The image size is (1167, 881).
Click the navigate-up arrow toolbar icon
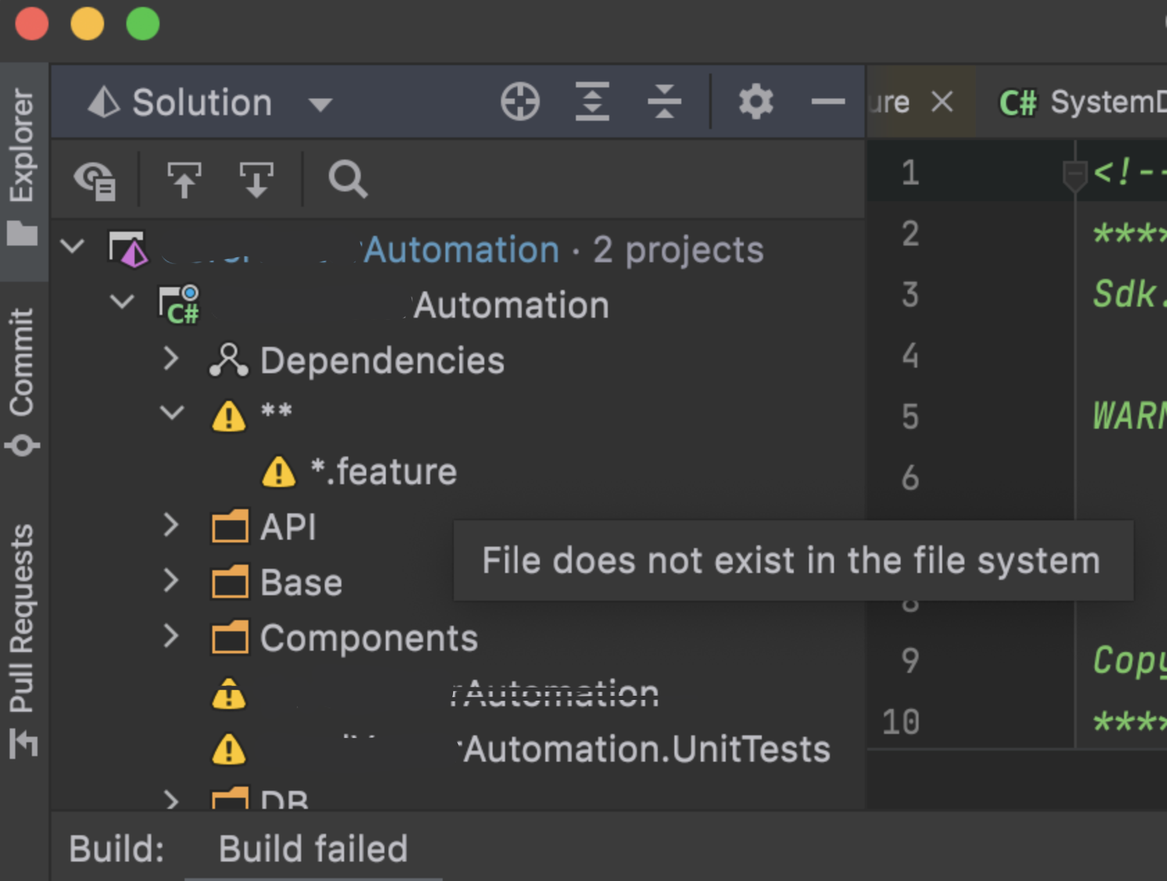(x=184, y=180)
